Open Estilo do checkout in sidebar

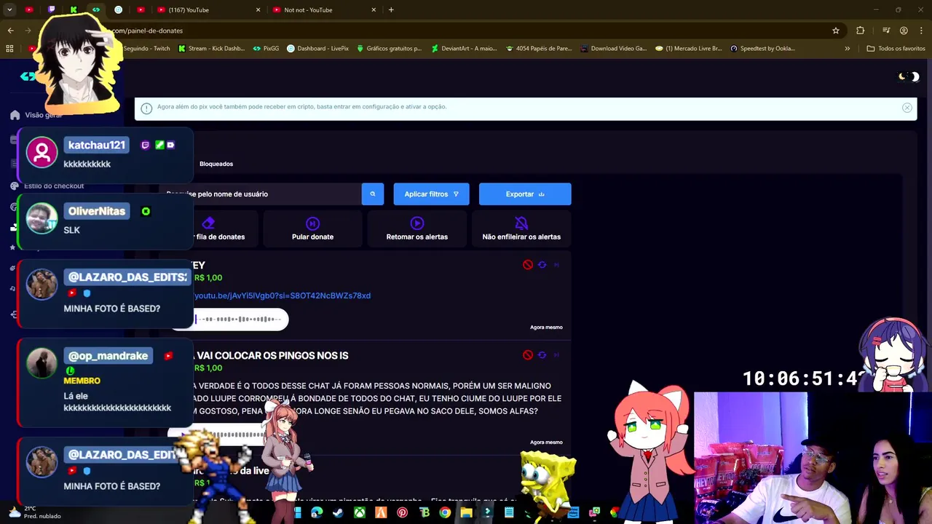point(47,186)
